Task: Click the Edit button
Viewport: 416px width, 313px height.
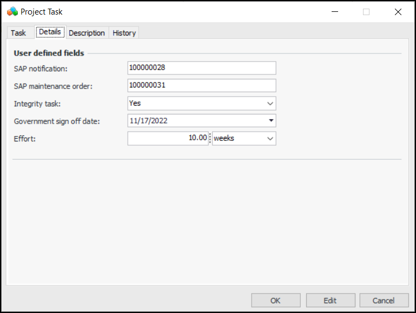Action: click(331, 300)
